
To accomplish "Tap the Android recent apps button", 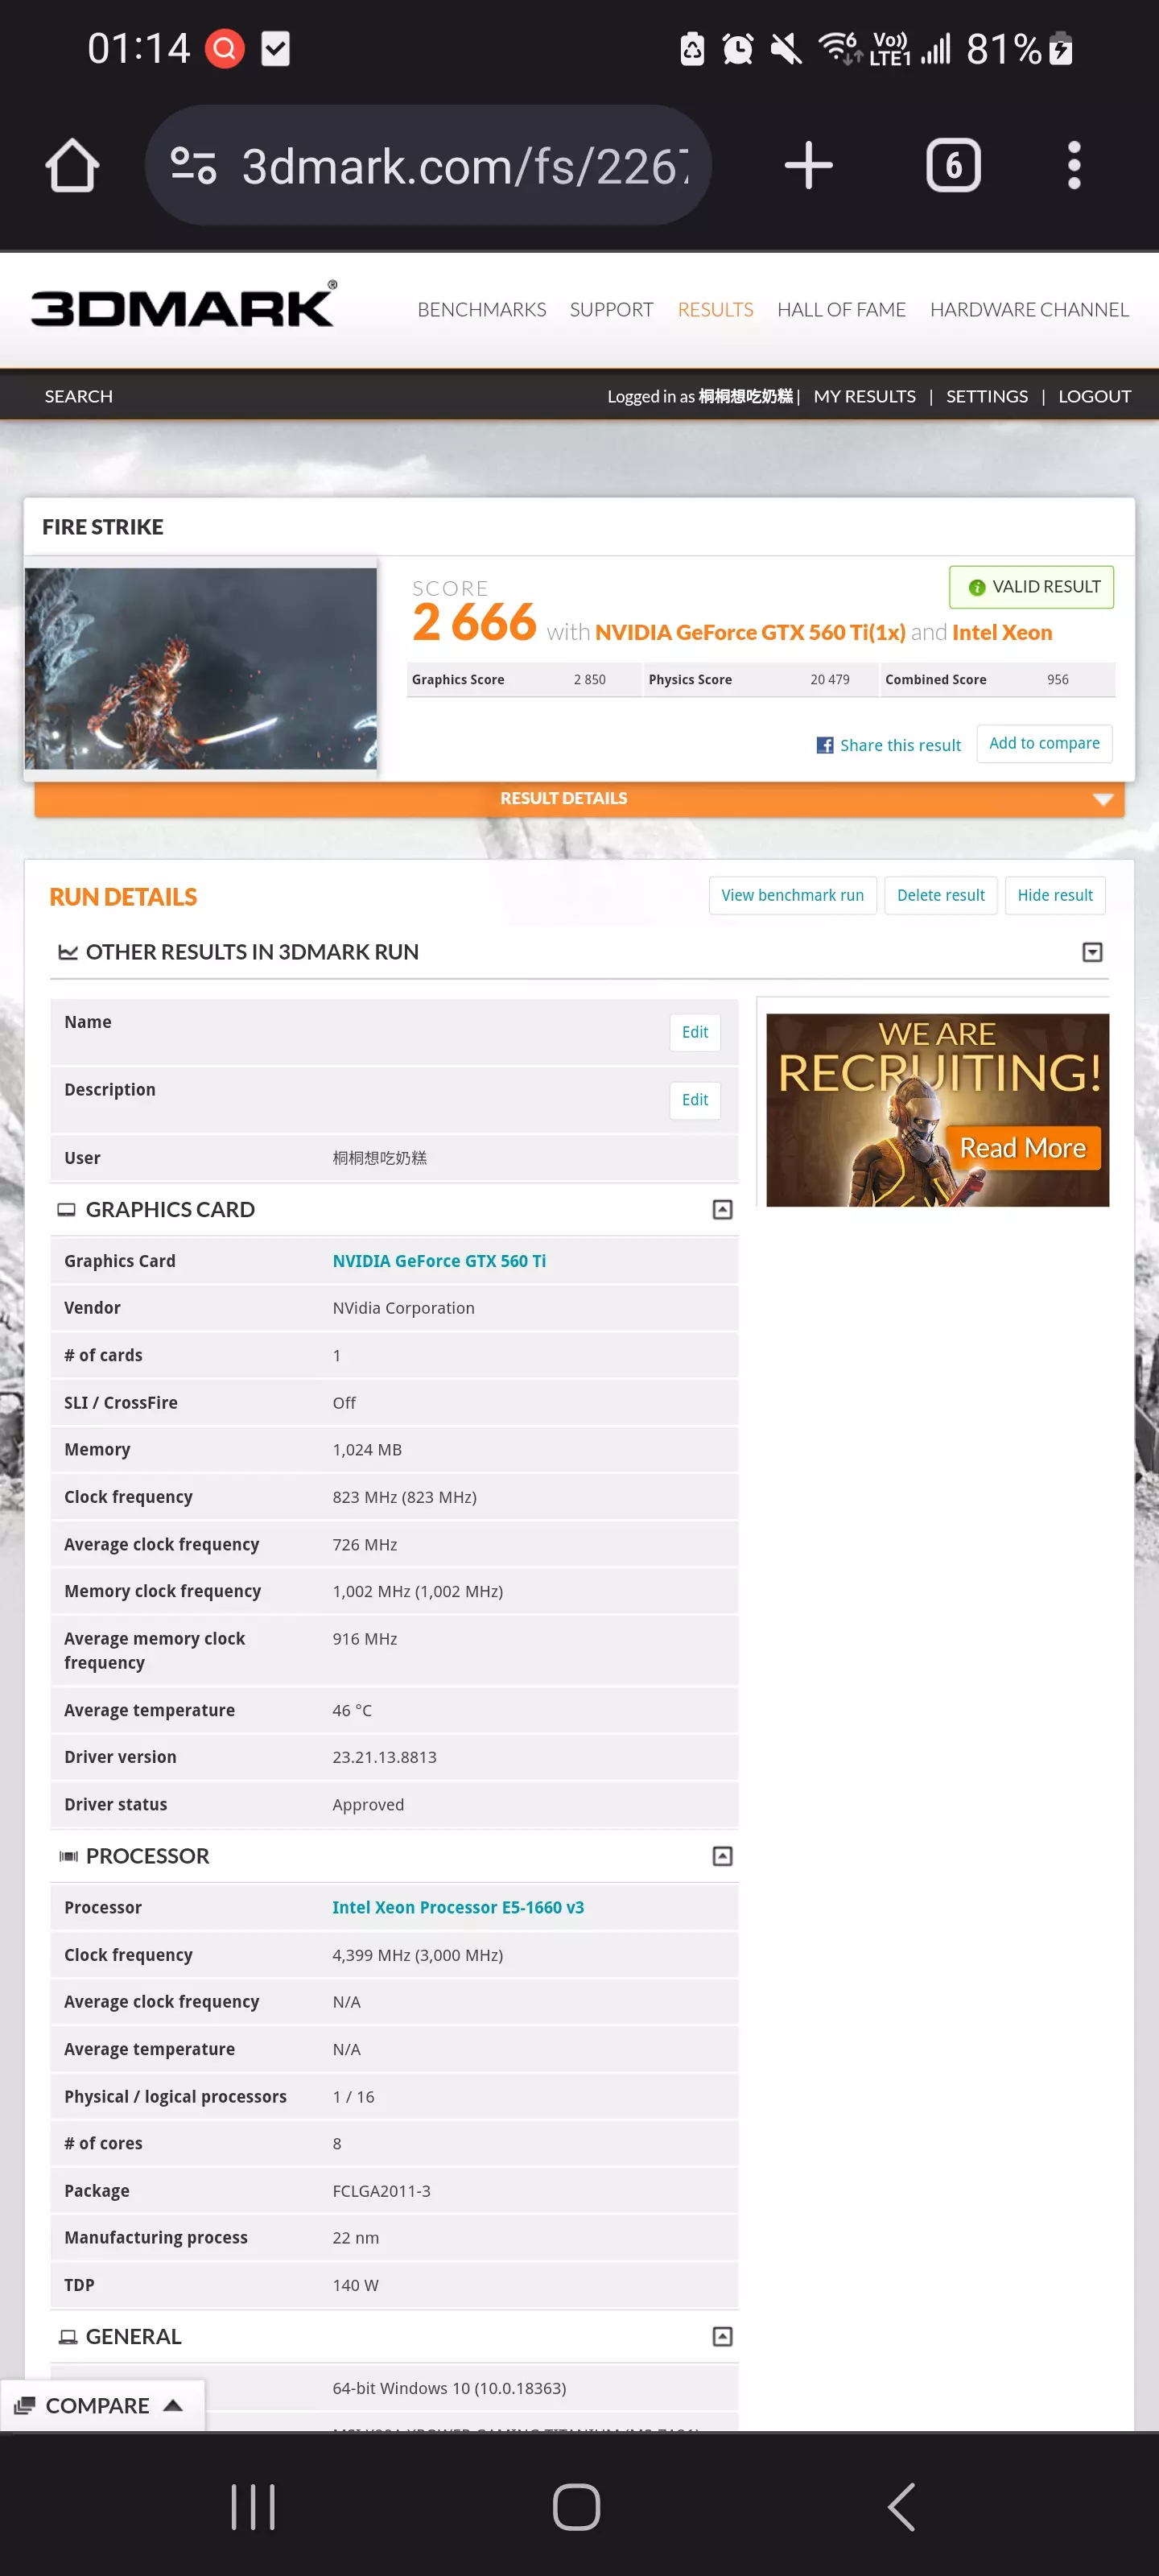I will [253, 2506].
